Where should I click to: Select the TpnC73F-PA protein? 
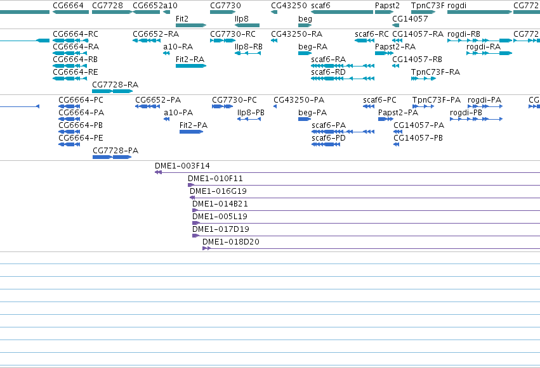pos(423,106)
